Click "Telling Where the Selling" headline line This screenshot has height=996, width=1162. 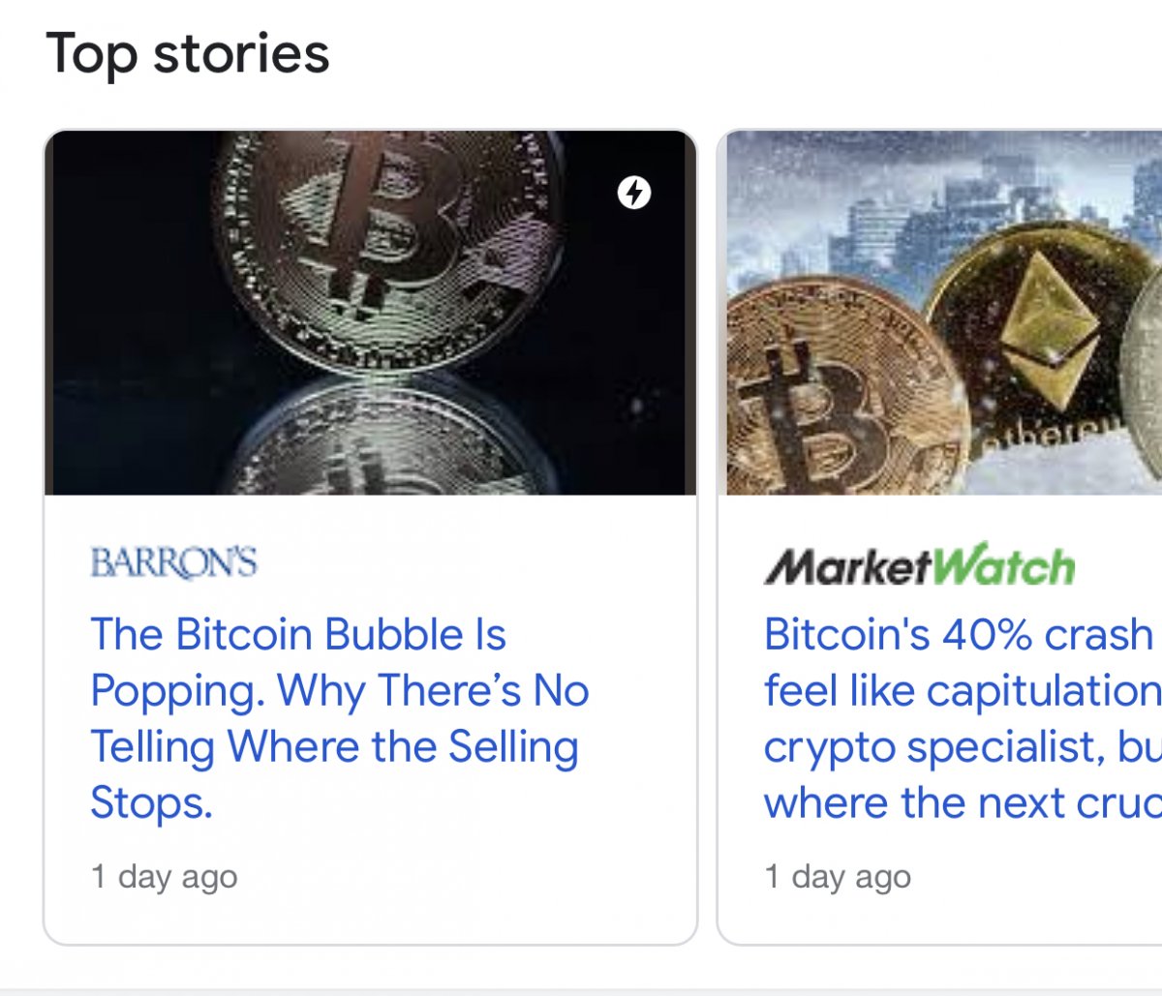335,747
